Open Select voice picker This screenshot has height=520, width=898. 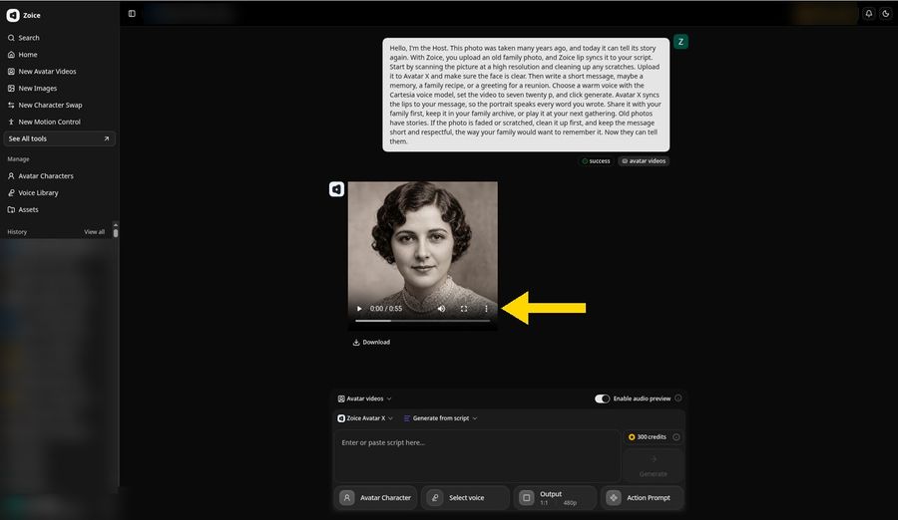(465, 498)
